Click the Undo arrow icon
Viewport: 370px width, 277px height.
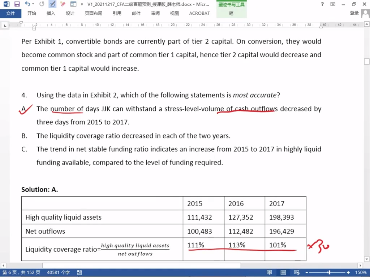tap(27, 4)
